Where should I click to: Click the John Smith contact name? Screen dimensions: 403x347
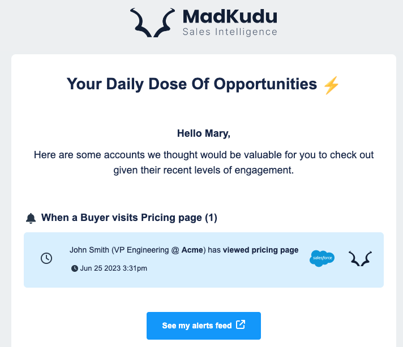tap(89, 250)
